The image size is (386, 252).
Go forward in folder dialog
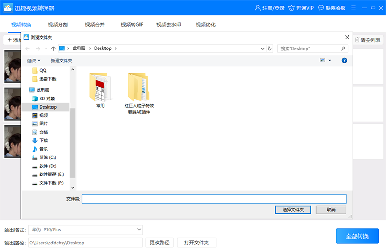point(38,49)
